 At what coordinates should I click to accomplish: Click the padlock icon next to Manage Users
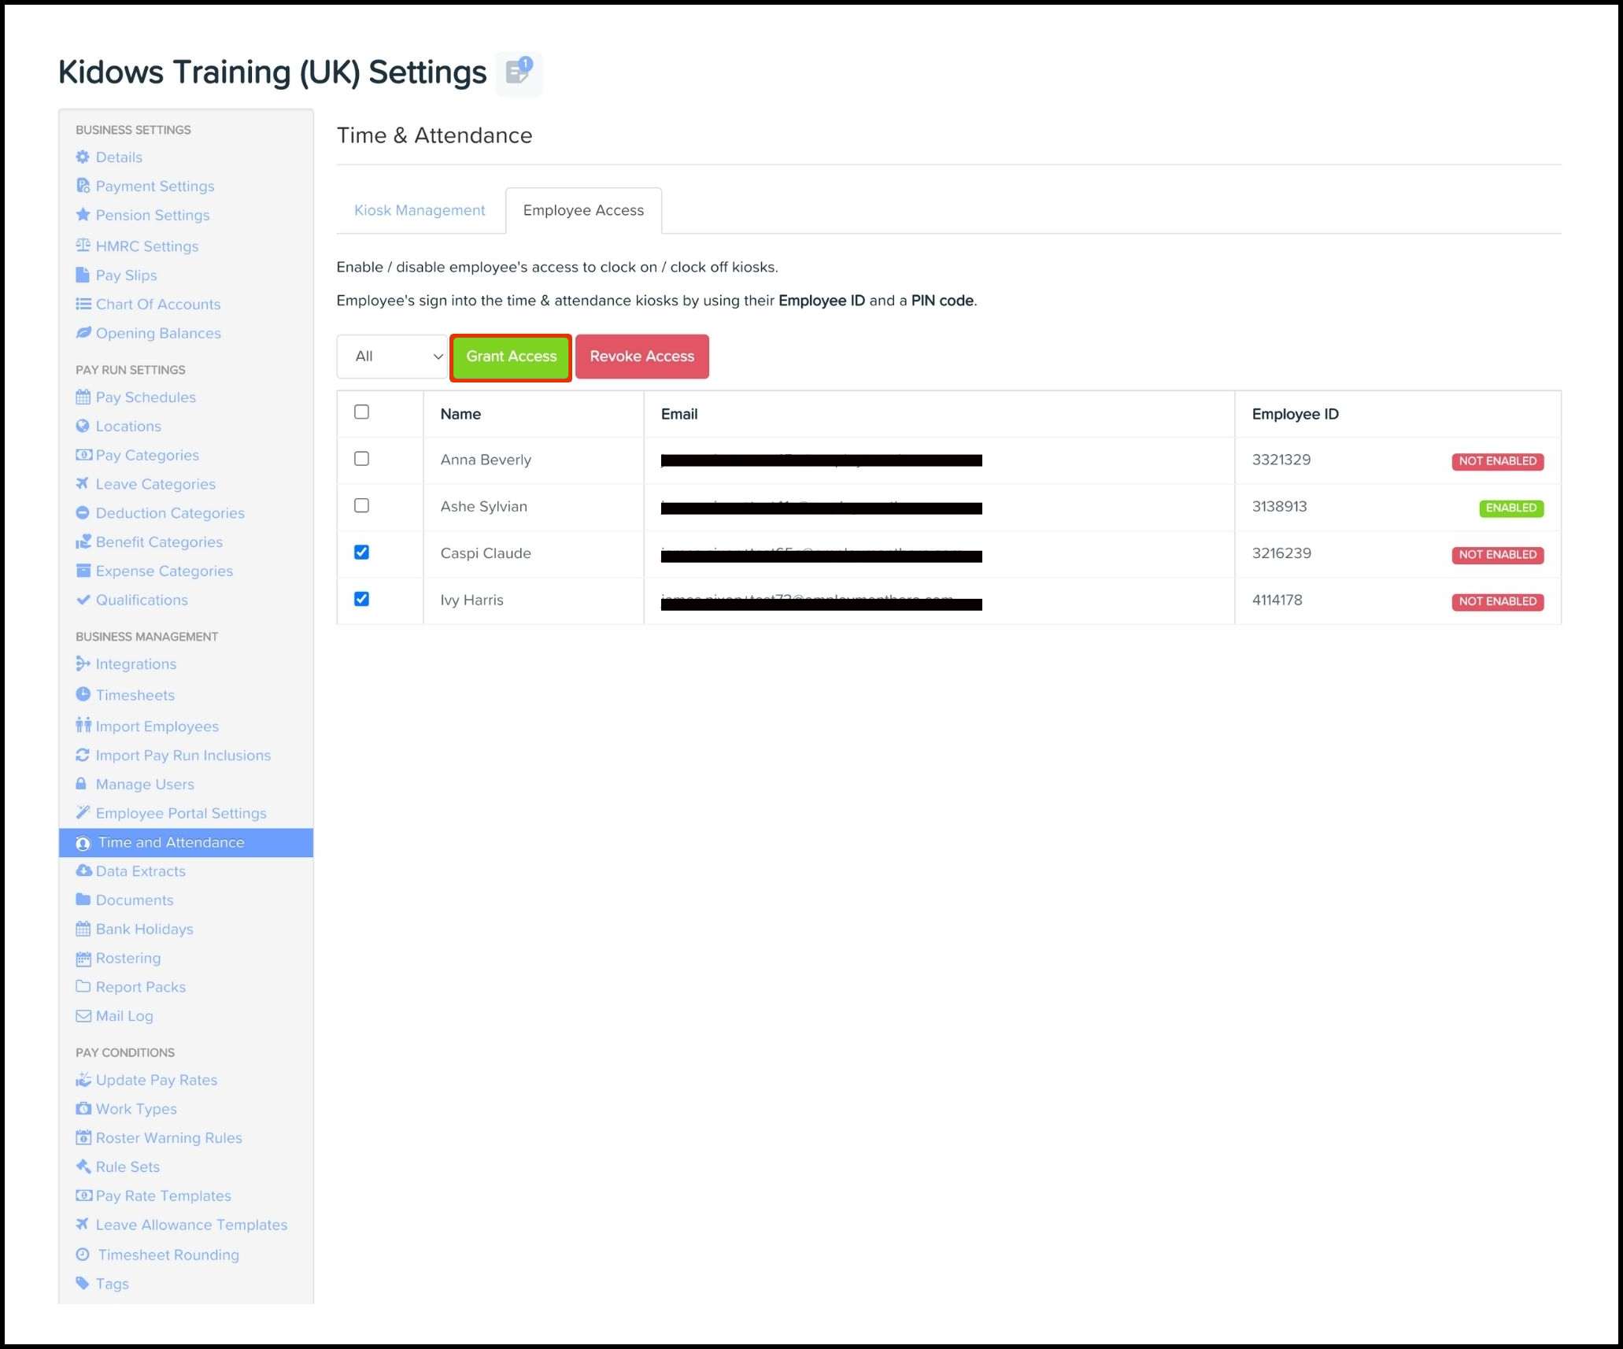(x=81, y=784)
